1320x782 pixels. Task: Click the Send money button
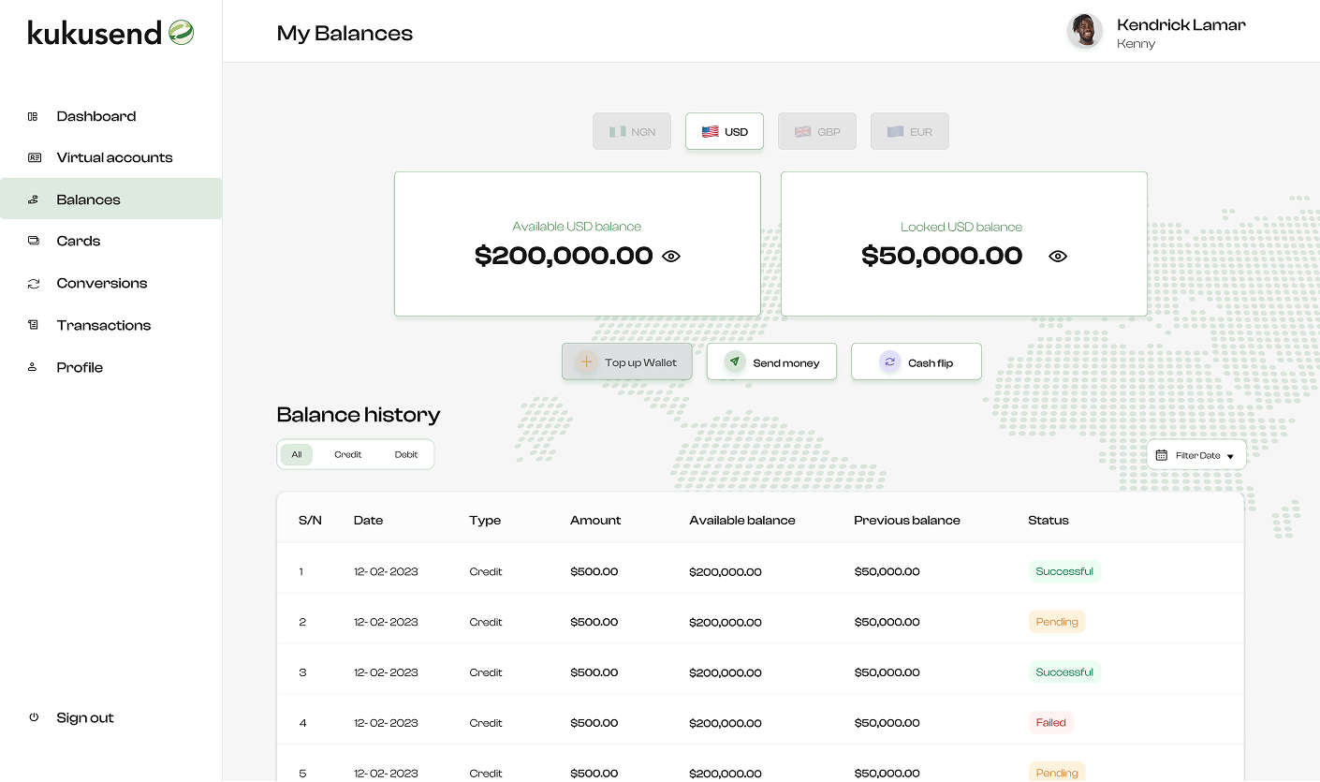tap(771, 361)
